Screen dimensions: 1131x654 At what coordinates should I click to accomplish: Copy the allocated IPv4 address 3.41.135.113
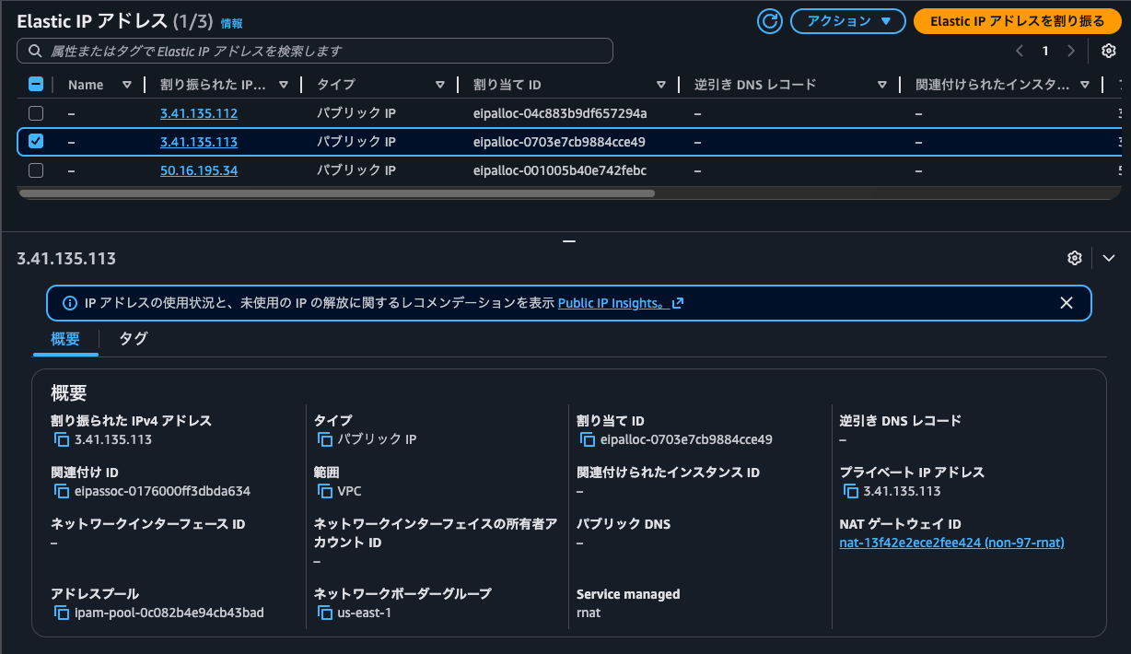tap(59, 439)
